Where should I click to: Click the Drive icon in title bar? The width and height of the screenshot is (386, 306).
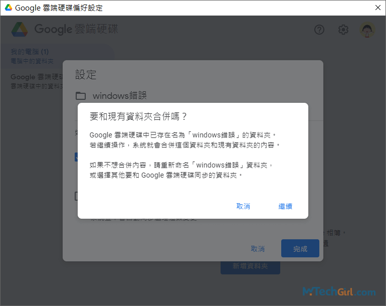pos(9,8)
